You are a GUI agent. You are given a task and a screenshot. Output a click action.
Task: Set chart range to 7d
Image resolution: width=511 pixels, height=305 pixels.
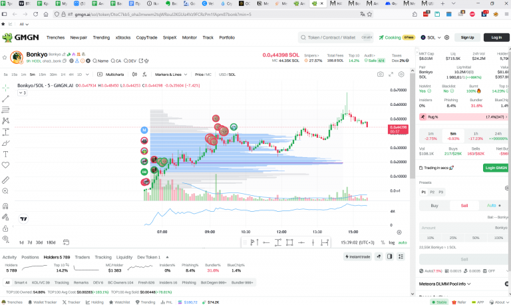tap(30, 242)
